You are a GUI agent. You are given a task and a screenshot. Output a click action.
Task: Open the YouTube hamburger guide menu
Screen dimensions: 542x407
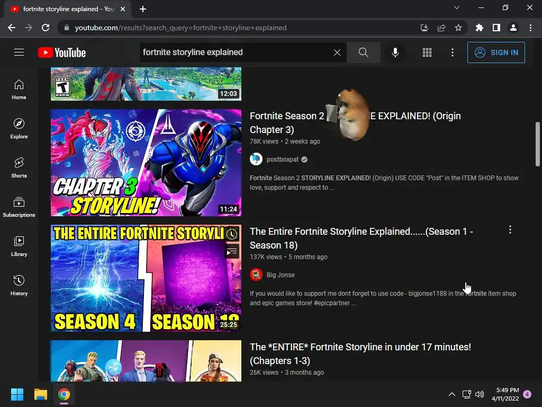pyautogui.click(x=19, y=52)
